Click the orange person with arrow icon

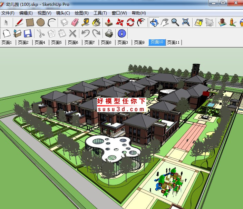(x=233, y=22)
